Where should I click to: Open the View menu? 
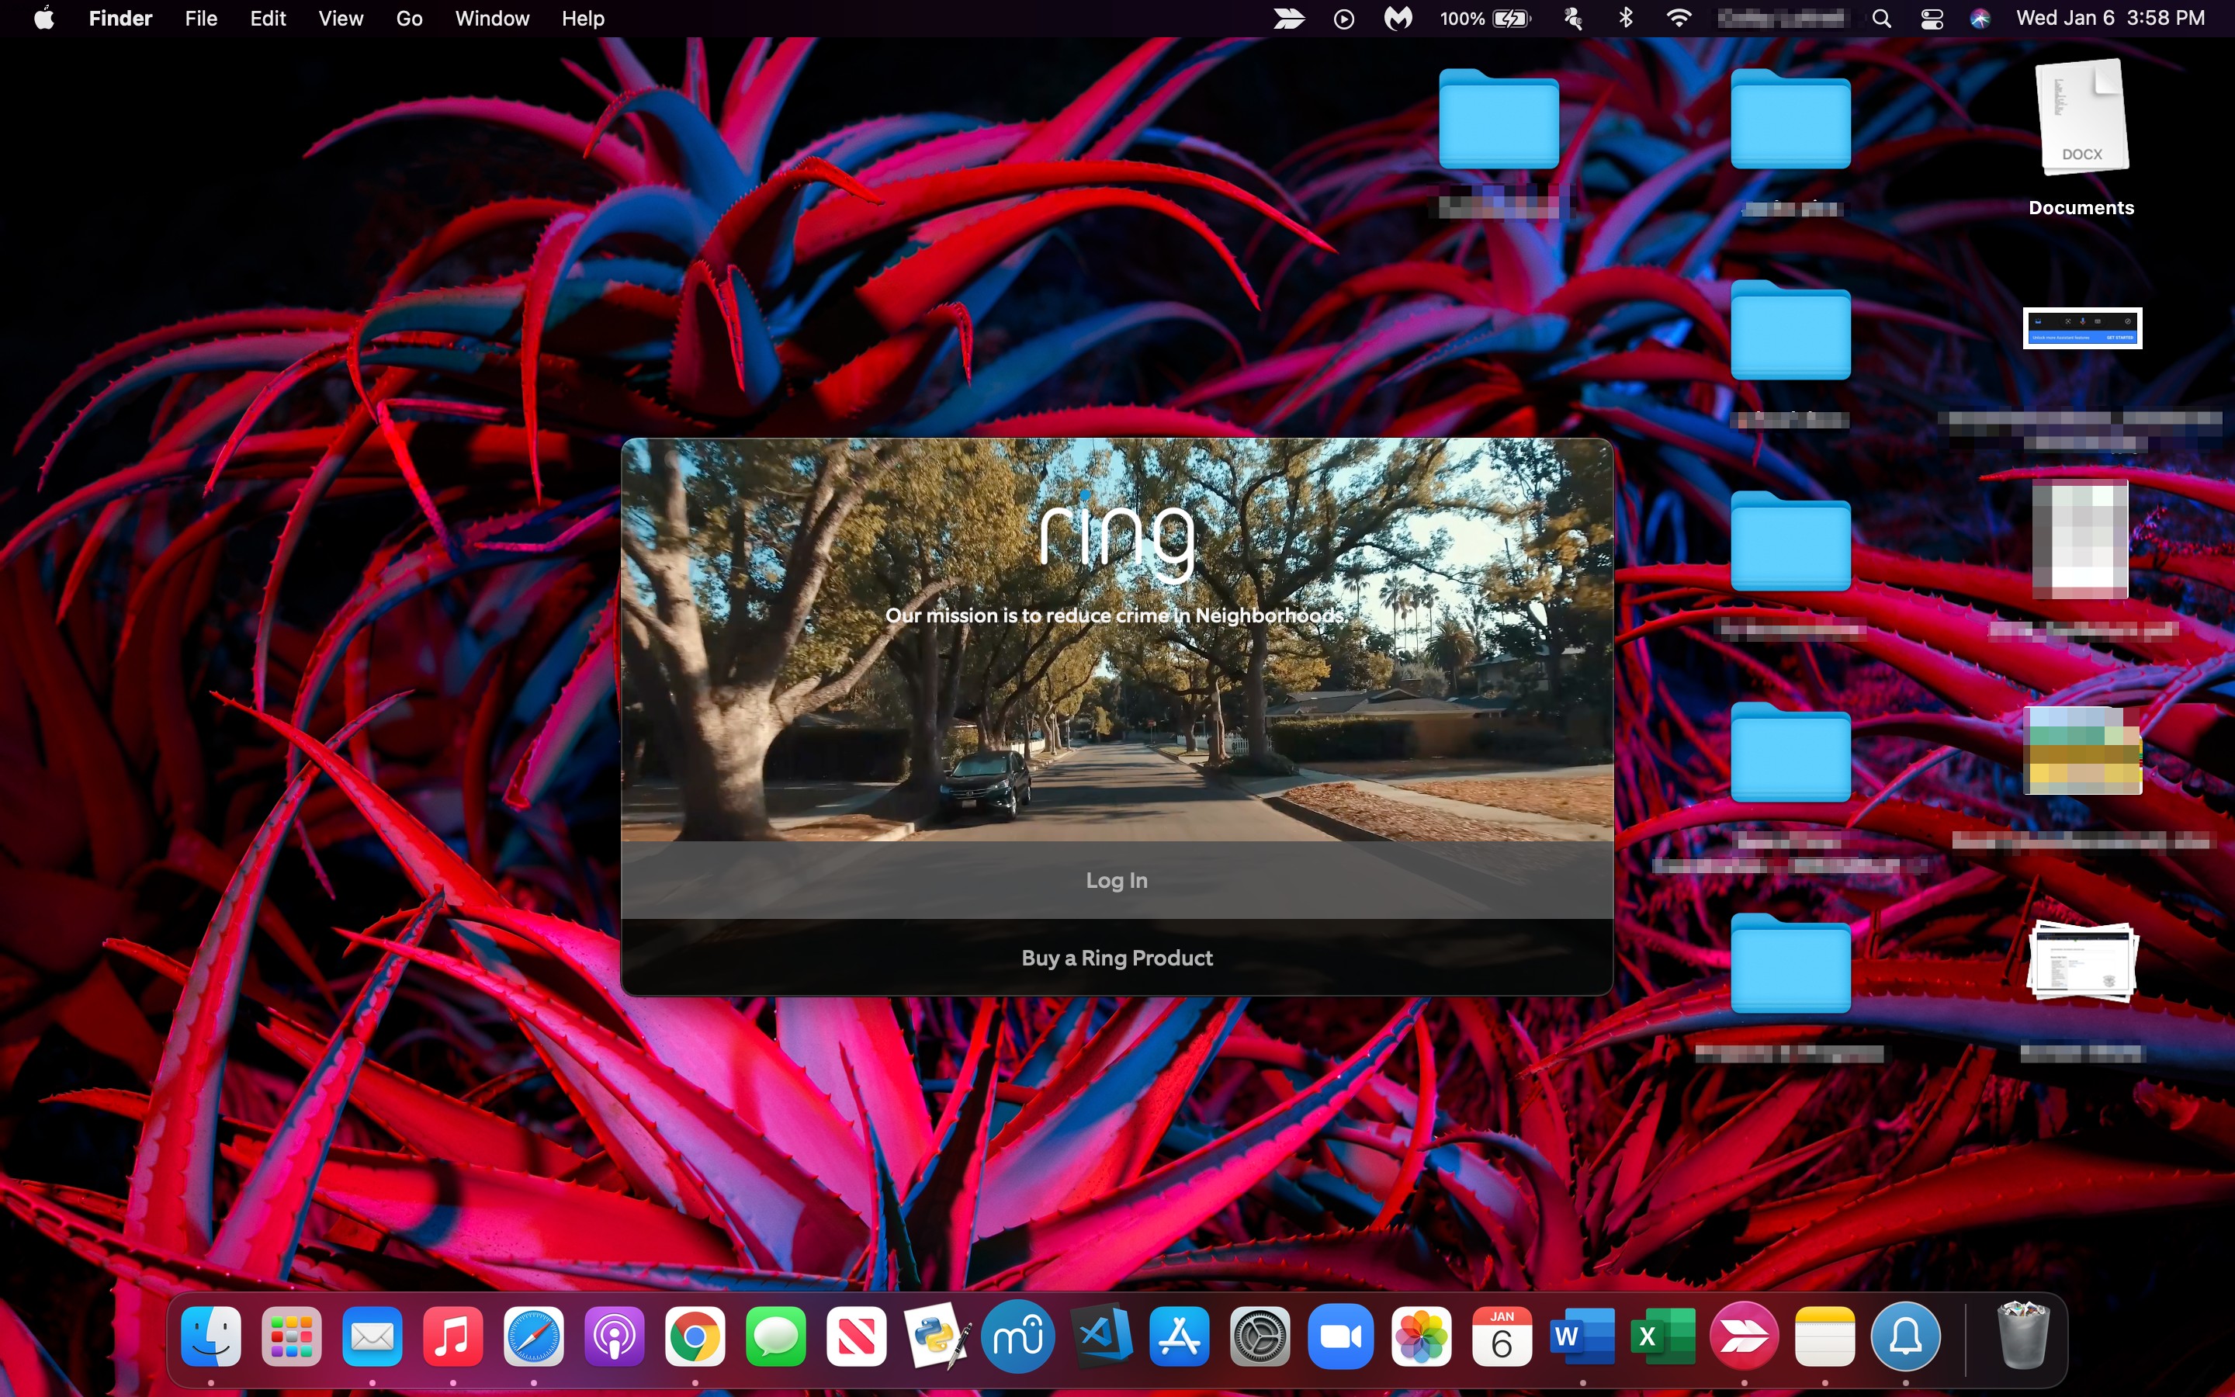pos(341,19)
